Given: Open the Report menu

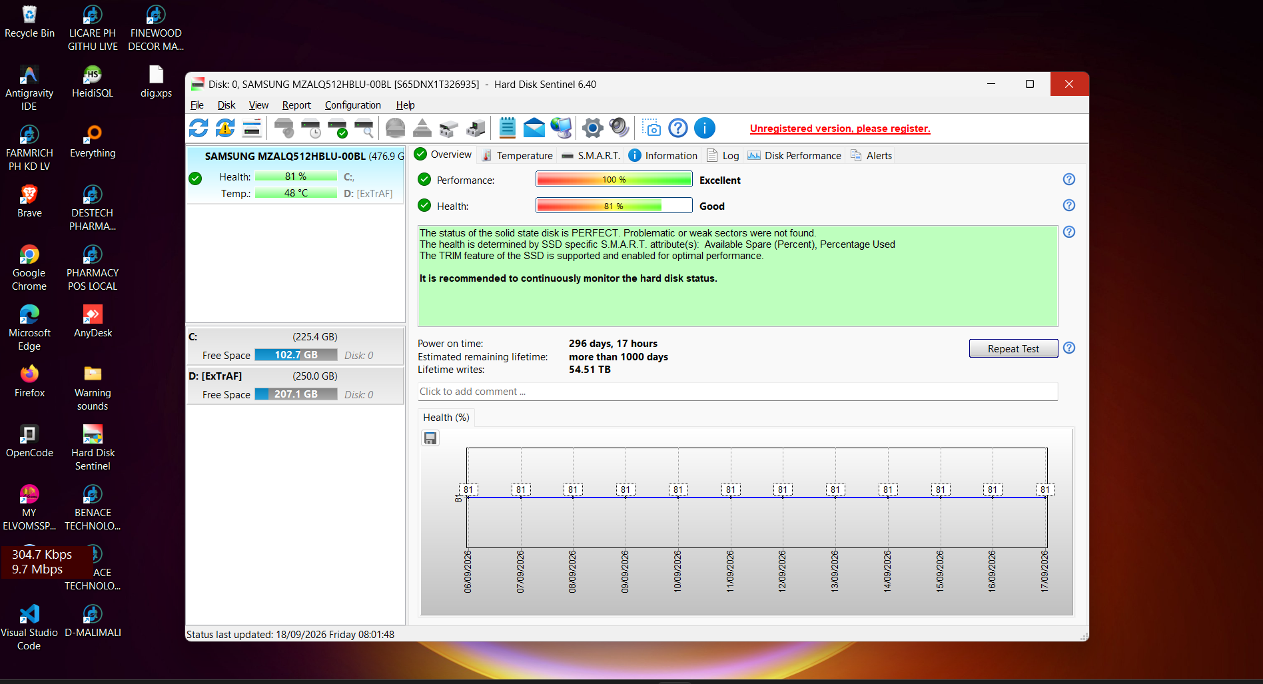Looking at the screenshot, I should click(x=296, y=105).
